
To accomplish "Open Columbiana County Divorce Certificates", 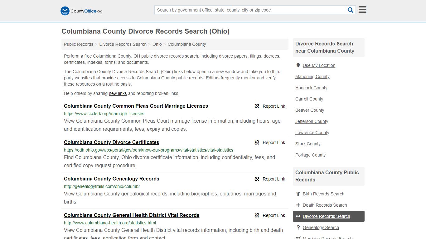I will point(112,142).
